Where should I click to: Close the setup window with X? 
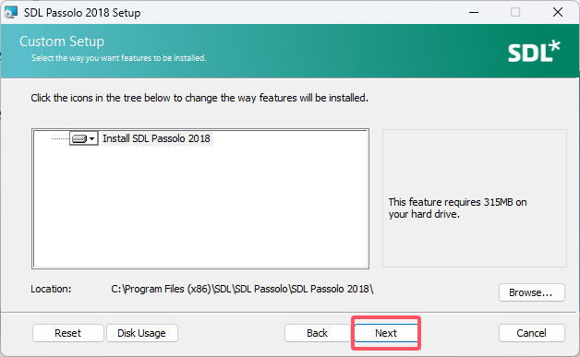coord(558,12)
